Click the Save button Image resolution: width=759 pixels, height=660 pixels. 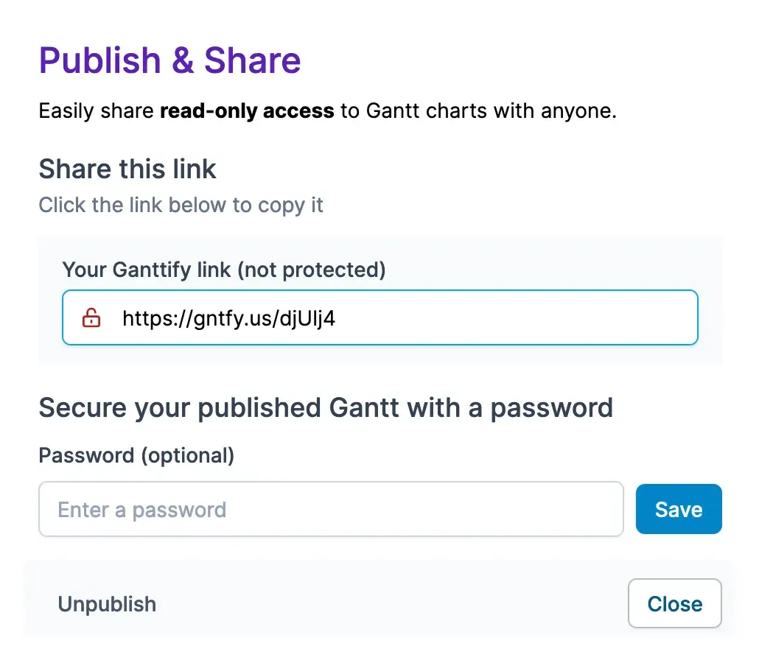pos(679,508)
